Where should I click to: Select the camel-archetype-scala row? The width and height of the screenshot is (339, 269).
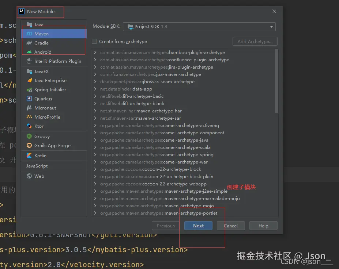[183, 147]
